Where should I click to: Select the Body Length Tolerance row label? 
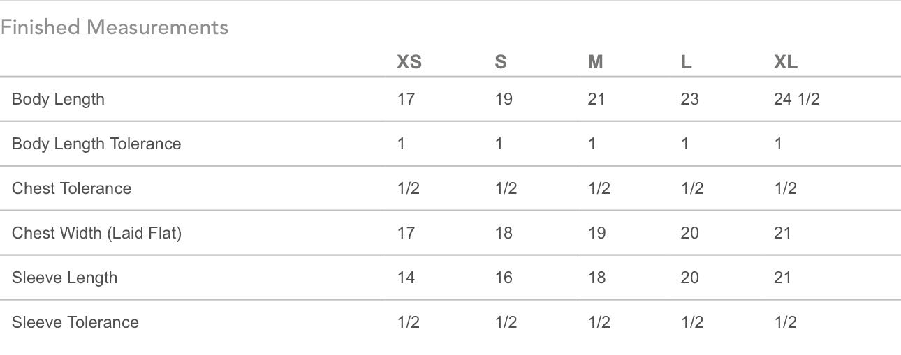[x=96, y=144]
